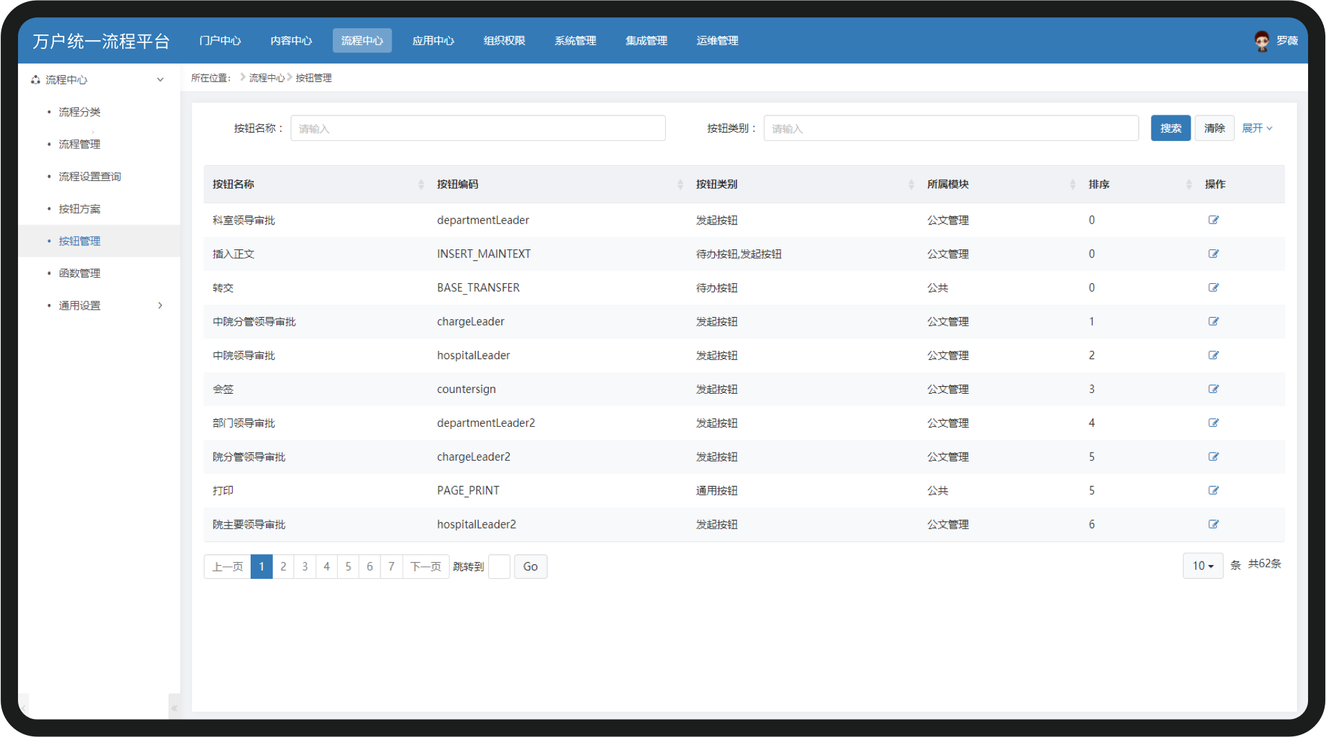Sort by 按钮类别 column
The height and width of the screenshot is (737, 1326).
click(x=912, y=184)
